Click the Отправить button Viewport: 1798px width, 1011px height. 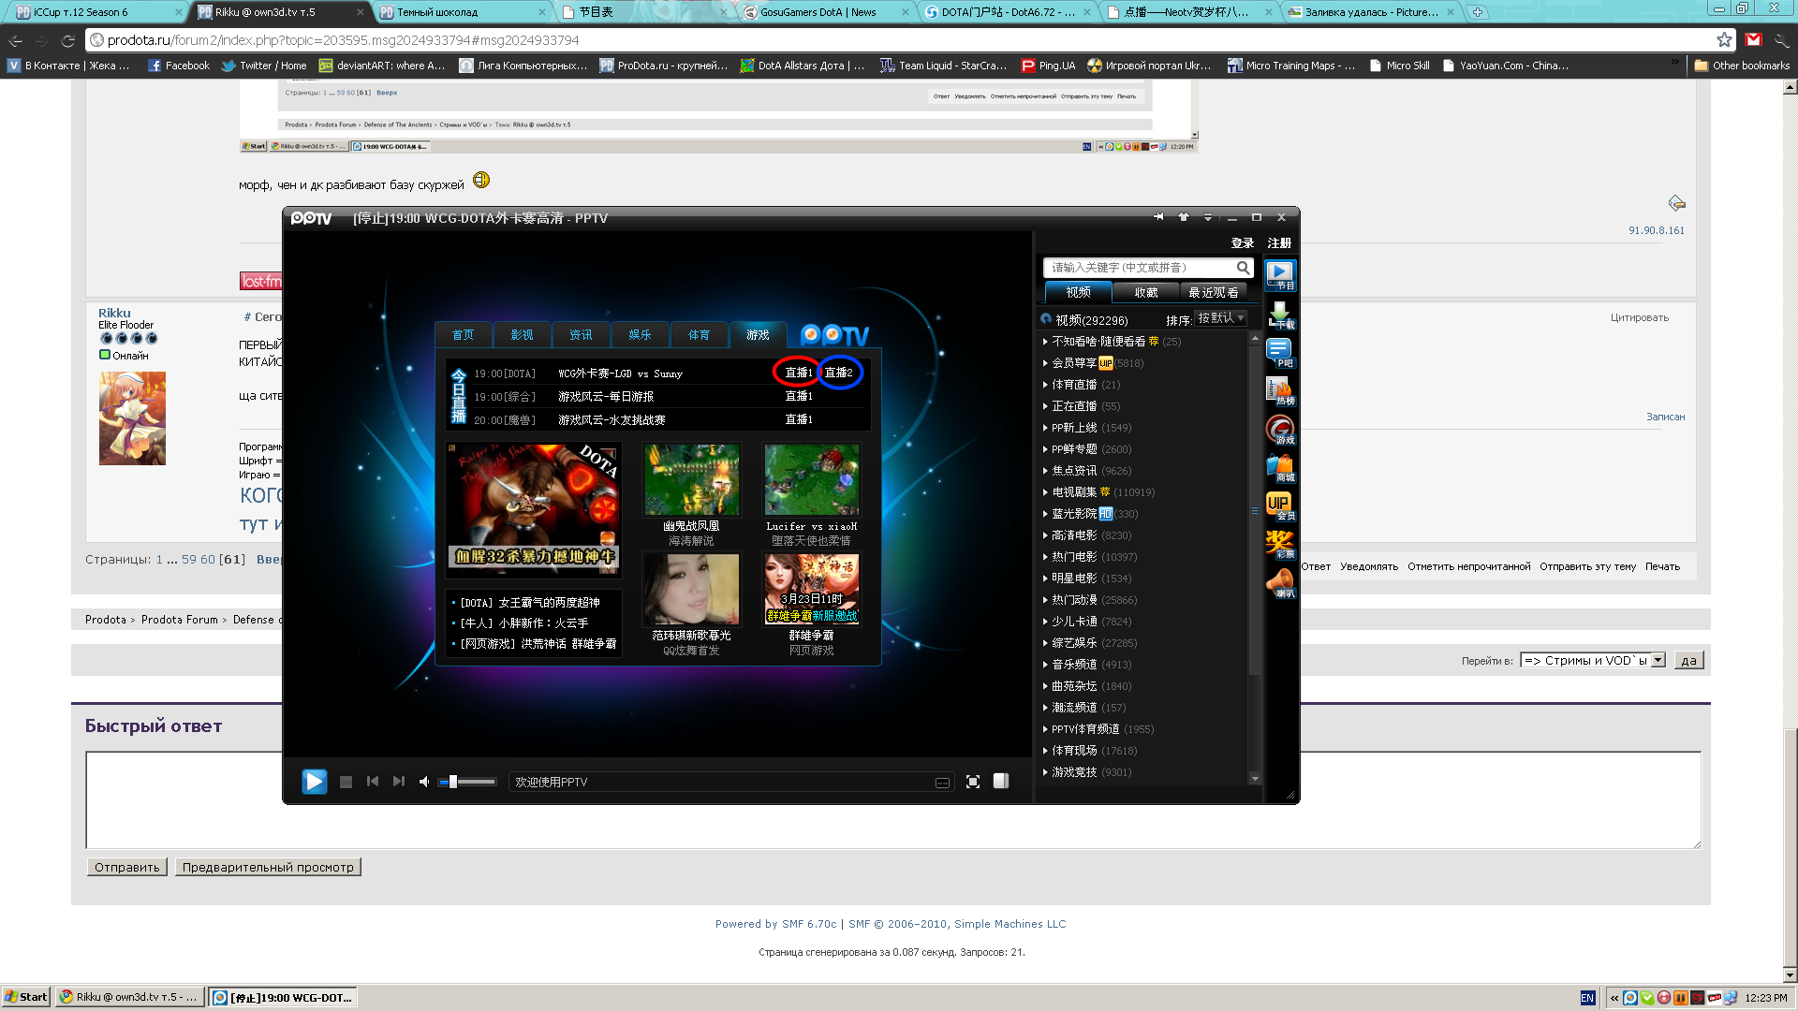(x=126, y=867)
